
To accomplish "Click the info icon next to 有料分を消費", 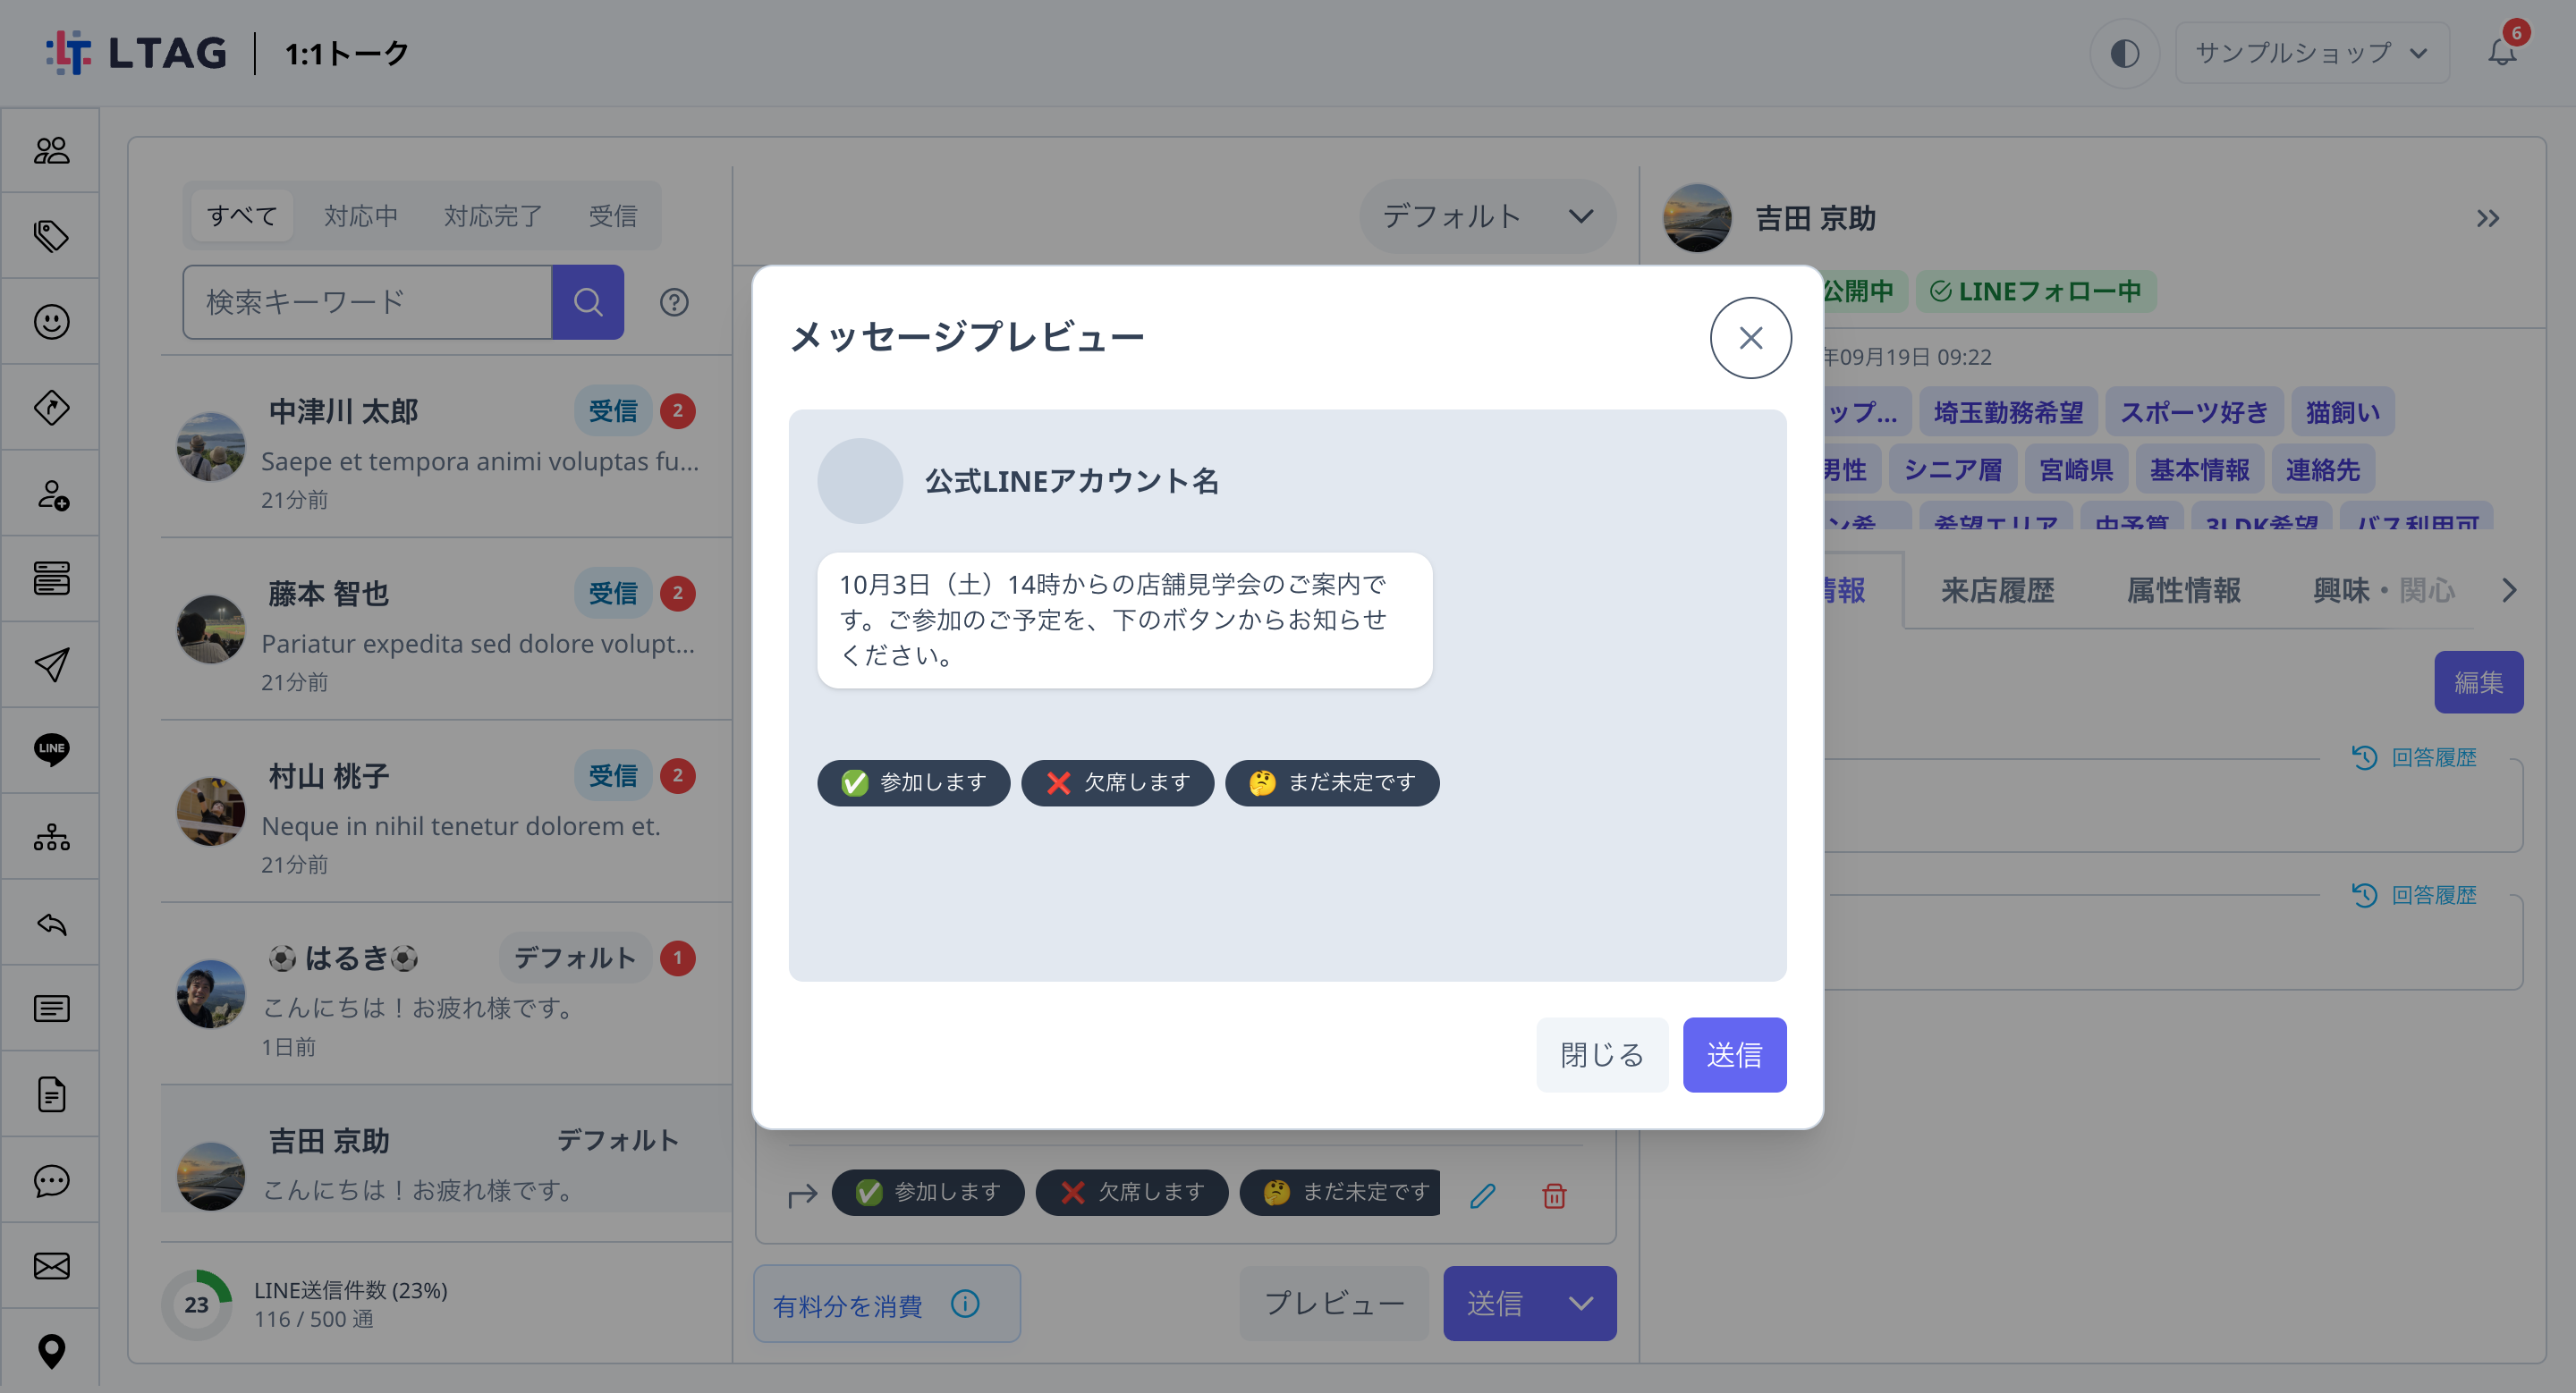I will pyautogui.click(x=965, y=1303).
